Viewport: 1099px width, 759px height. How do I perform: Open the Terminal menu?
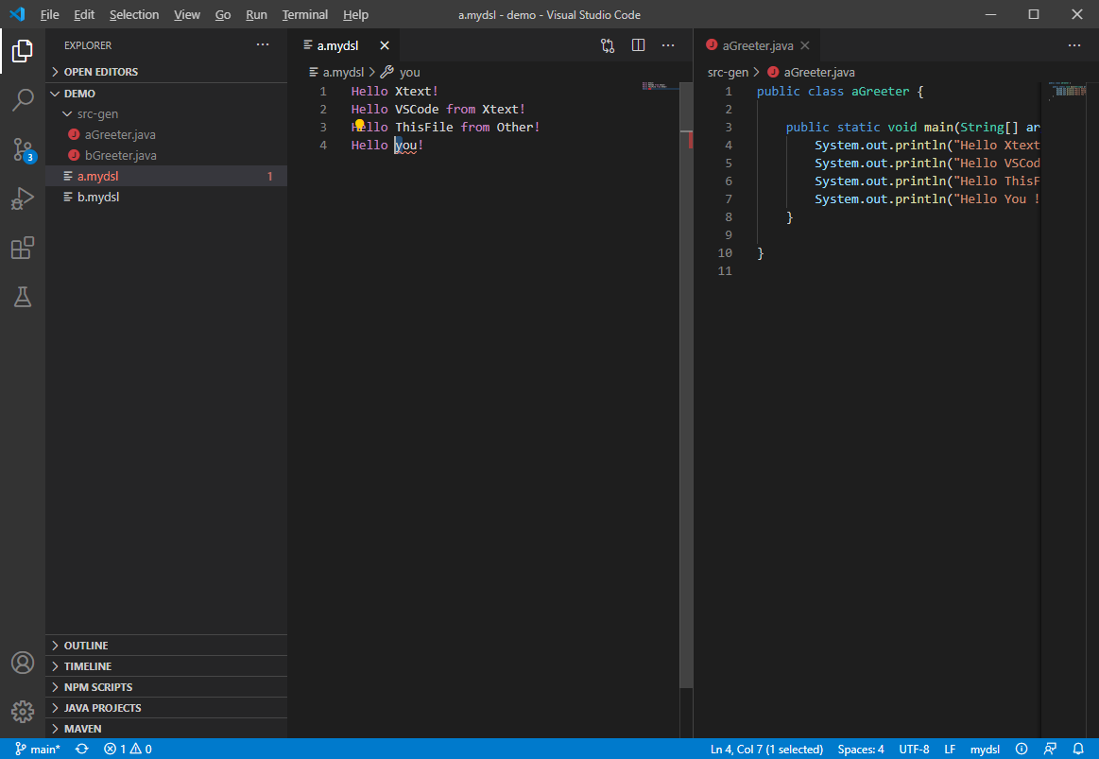[x=304, y=15]
